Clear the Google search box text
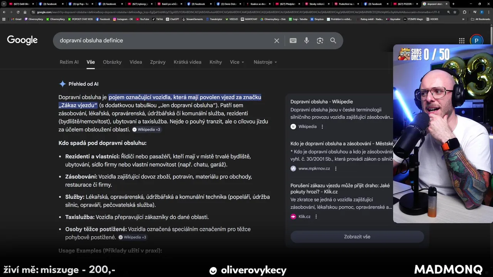This screenshot has height=277, width=493. click(277, 40)
